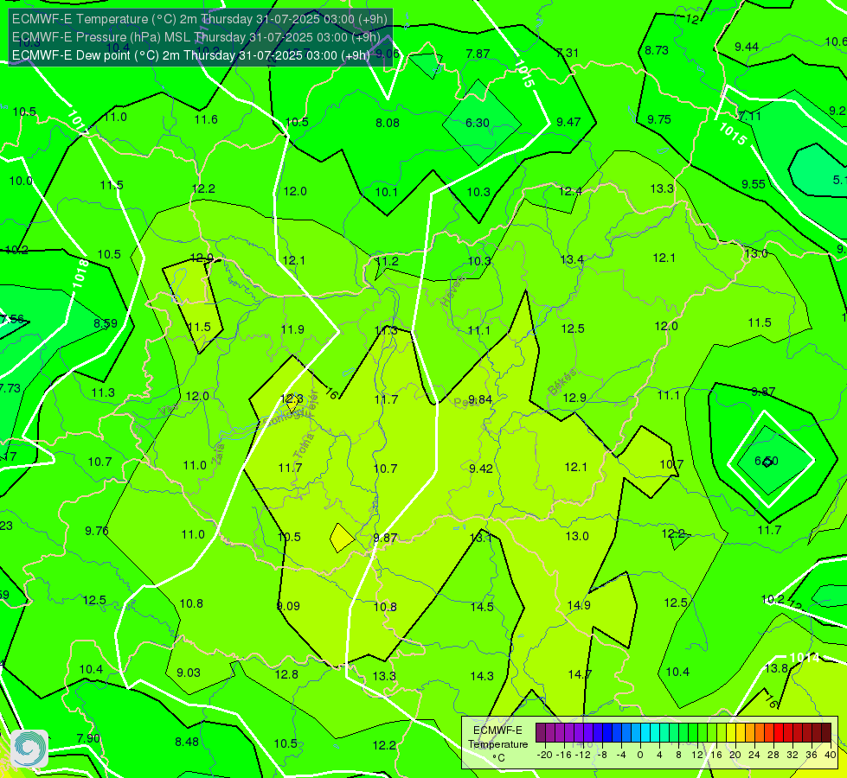Image resolution: width=847 pixels, height=778 pixels.
Task: Click the 12.8 dew point value
Action: 286,674
